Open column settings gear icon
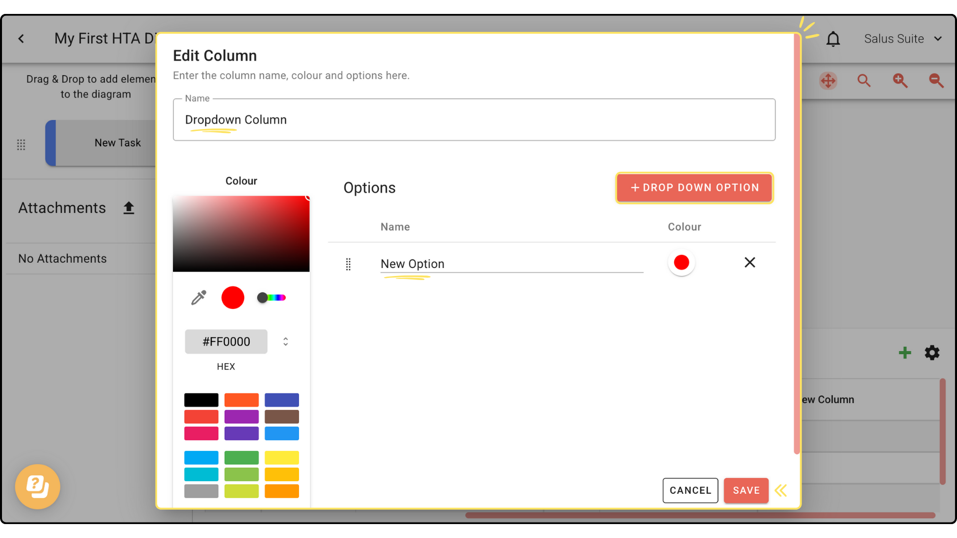The width and height of the screenshot is (957, 538). [932, 353]
